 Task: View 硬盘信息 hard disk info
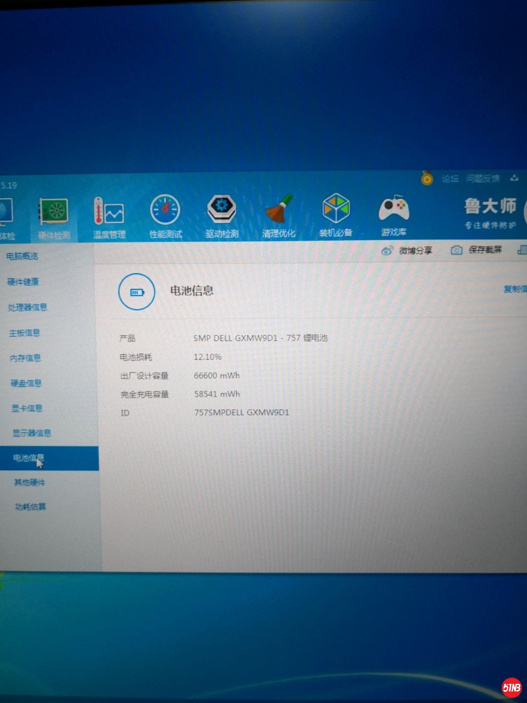tap(26, 383)
